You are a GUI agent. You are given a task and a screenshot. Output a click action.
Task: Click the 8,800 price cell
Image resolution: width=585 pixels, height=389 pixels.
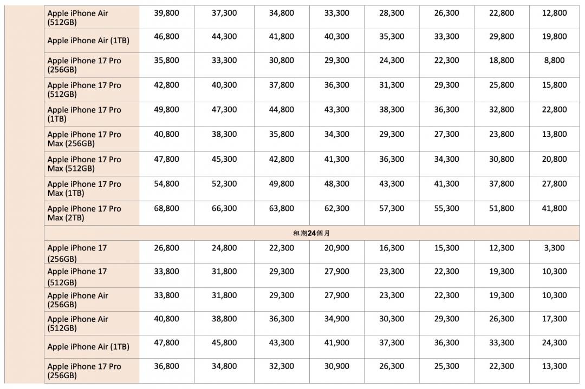554,60
